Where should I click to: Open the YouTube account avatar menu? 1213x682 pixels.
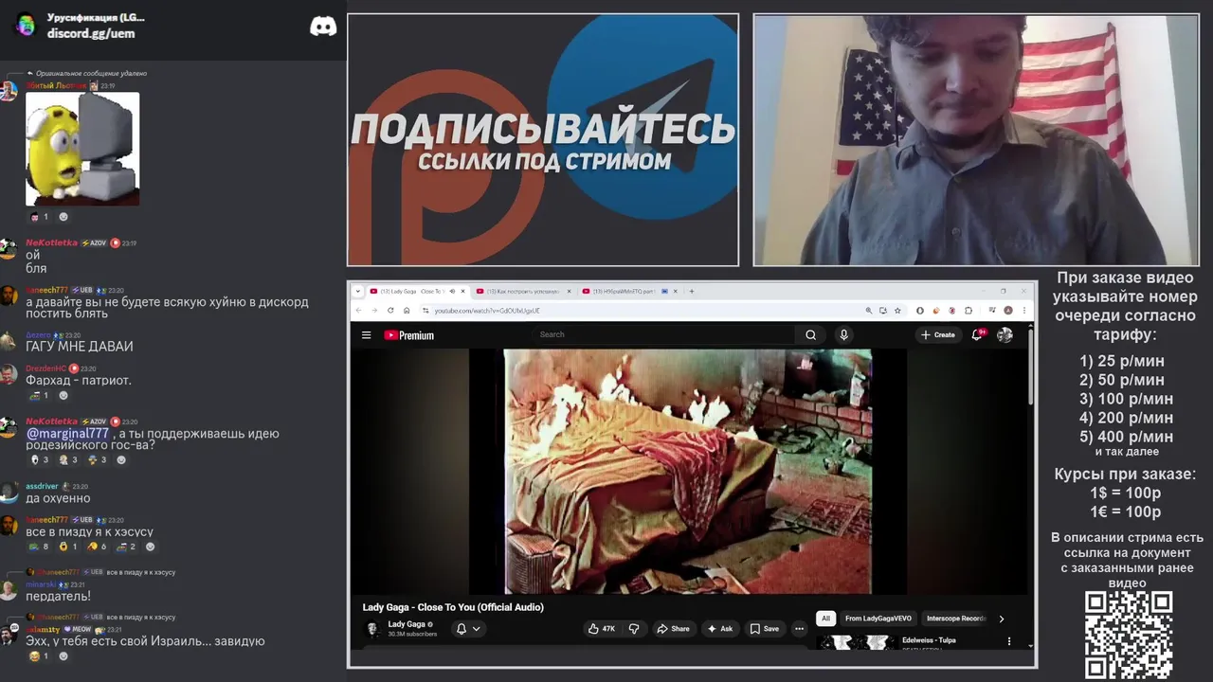tap(1005, 334)
